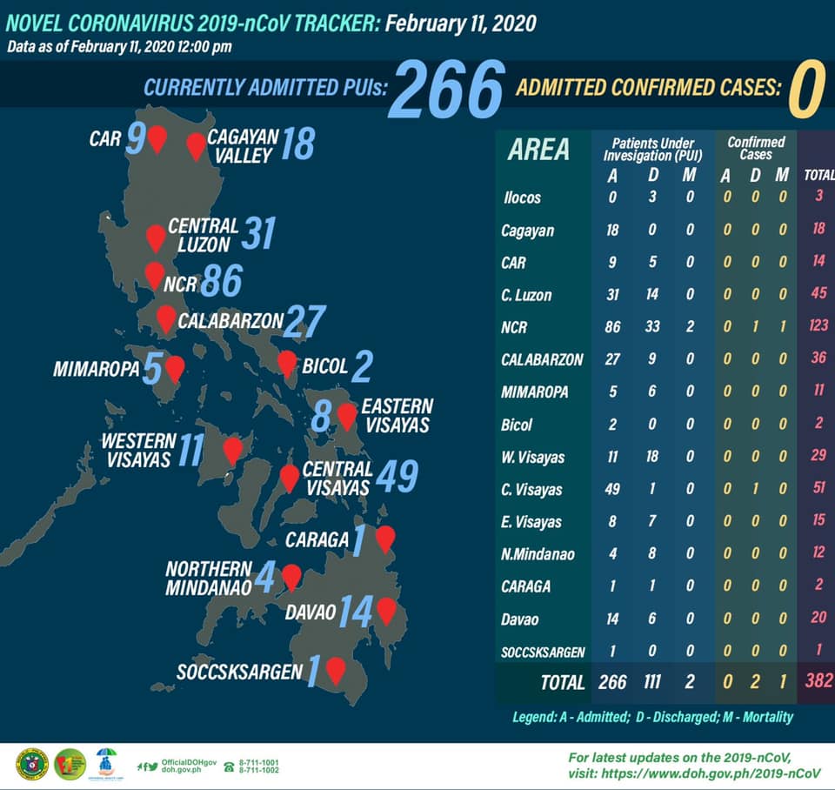Select the NCR row in the table
The height and width of the screenshot is (790, 835).
tap(513, 327)
